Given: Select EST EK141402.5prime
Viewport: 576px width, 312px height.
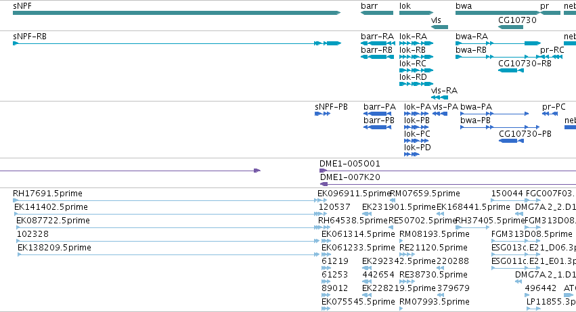Looking at the screenshot, I should [167, 214].
